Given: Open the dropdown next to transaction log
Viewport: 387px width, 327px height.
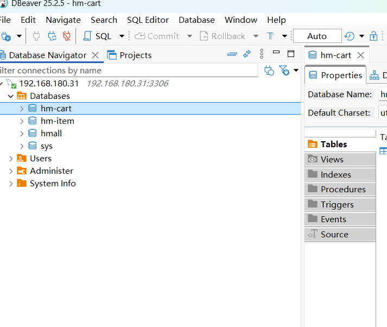Looking at the screenshot, I should point(361,36).
